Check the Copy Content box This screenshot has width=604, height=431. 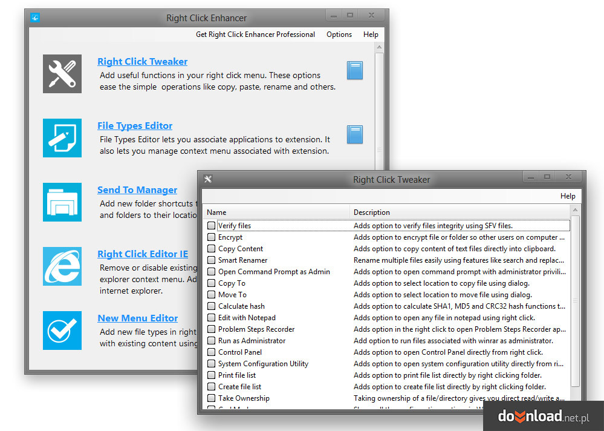[x=211, y=249]
